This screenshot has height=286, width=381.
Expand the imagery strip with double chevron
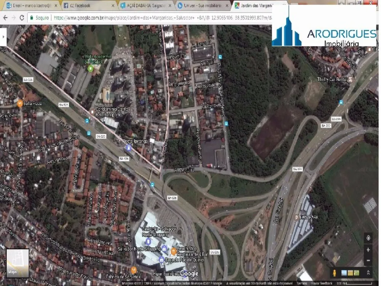tap(368, 273)
